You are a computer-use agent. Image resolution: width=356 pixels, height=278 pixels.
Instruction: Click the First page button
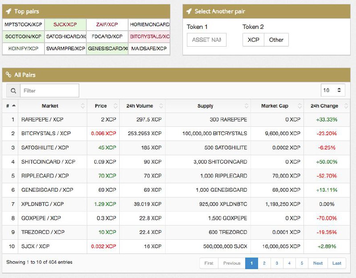point(209,263)
